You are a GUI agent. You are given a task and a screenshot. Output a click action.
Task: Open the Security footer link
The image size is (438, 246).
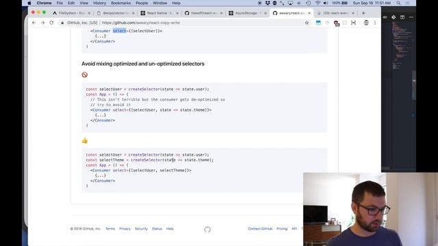[141, 229]
